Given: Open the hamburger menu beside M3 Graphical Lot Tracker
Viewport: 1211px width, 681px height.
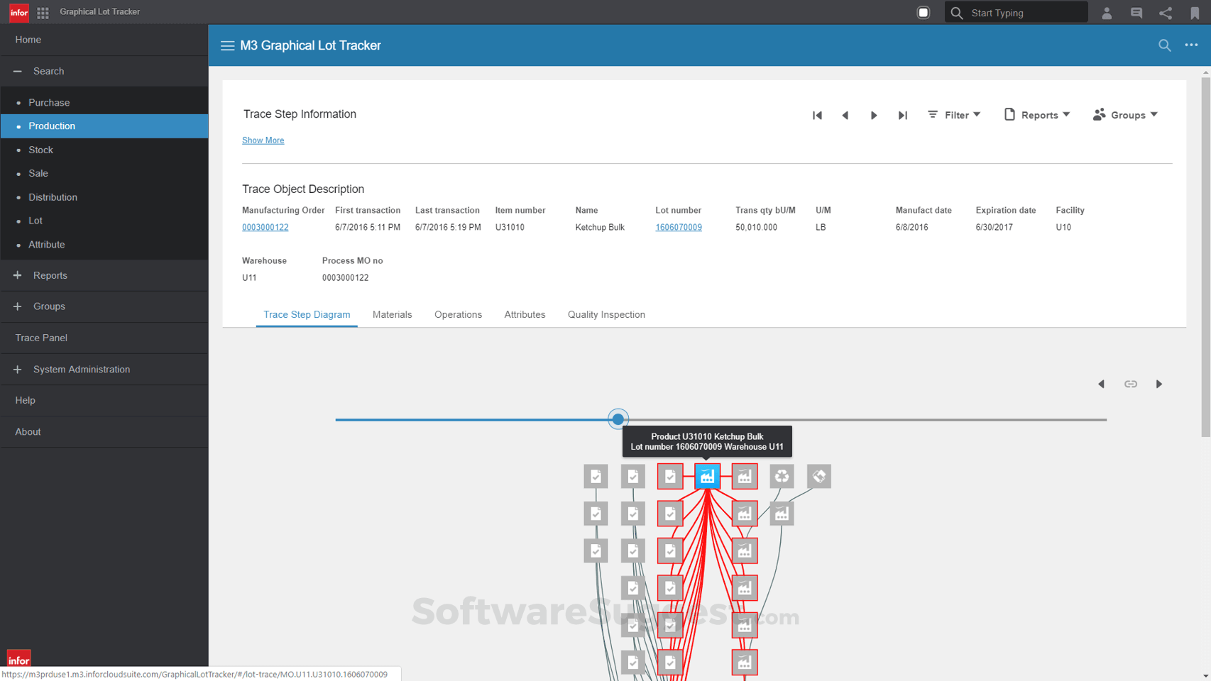Looking at the screenshot, I should point(227,45).
